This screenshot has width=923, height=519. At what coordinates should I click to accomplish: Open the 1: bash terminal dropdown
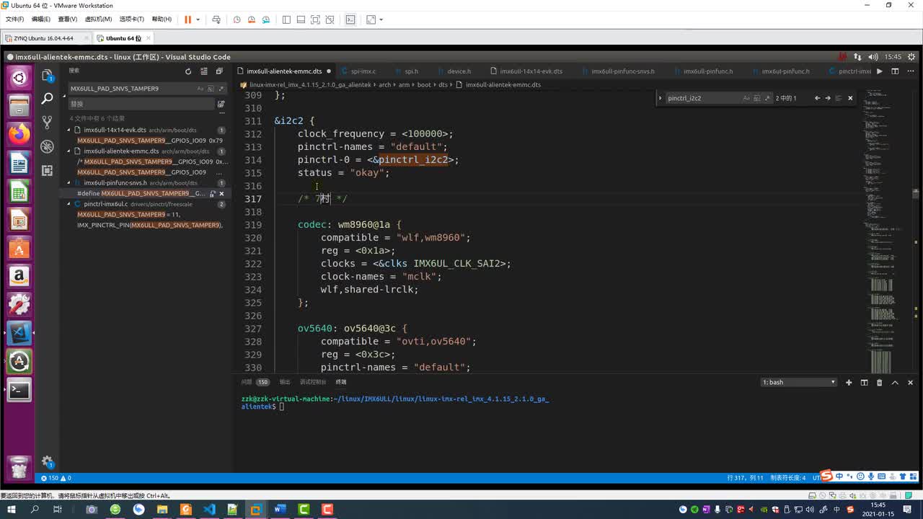click(x=799, y=382)
